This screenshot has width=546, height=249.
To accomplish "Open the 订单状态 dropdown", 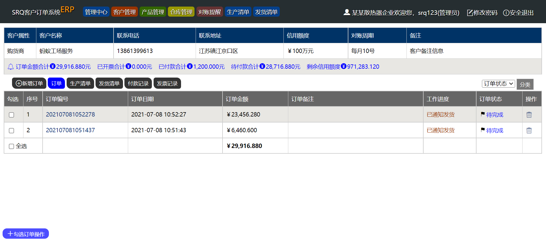I will 498,84.
